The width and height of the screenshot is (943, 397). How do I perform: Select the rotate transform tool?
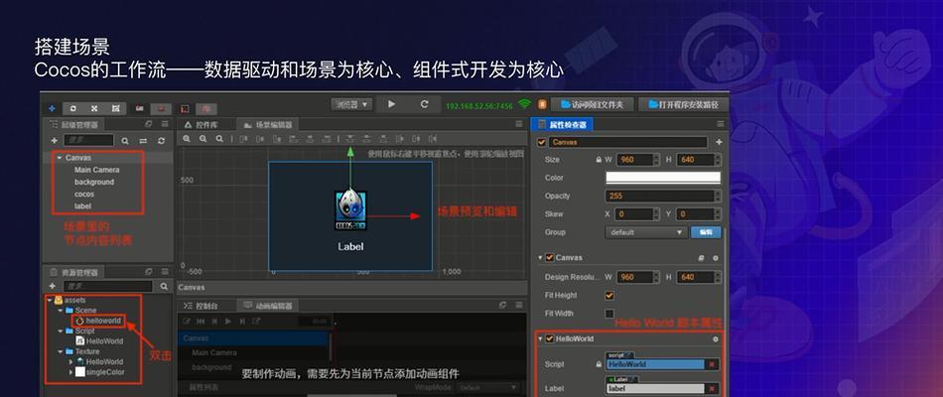coord(73,108)
